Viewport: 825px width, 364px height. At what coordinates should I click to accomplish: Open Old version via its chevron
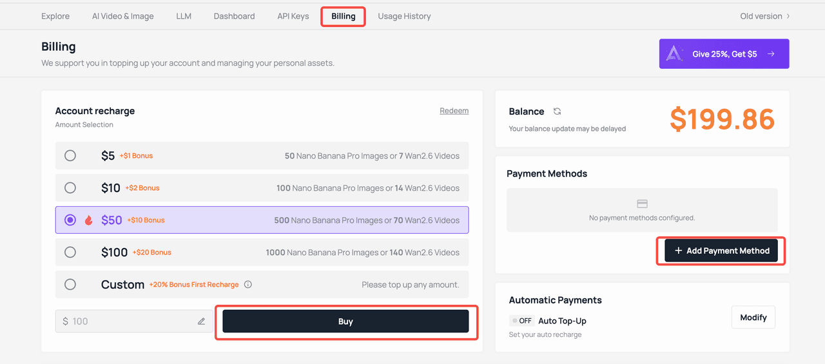pyautogui.click(x=788, y=16)
